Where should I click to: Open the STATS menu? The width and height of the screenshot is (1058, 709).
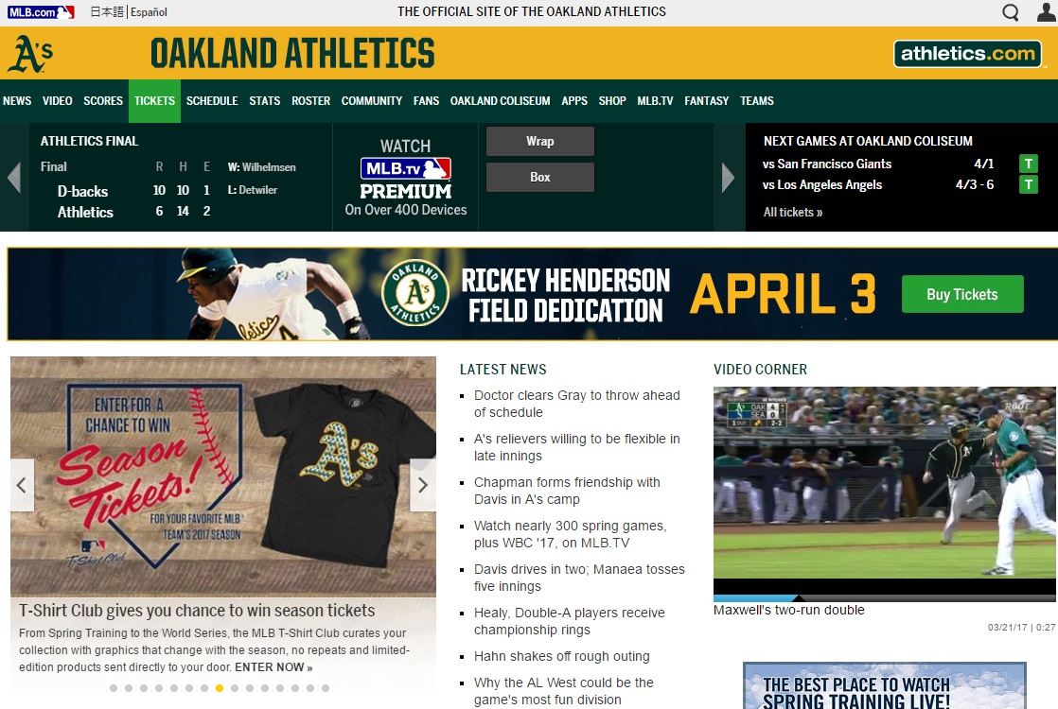pos(265,101)
